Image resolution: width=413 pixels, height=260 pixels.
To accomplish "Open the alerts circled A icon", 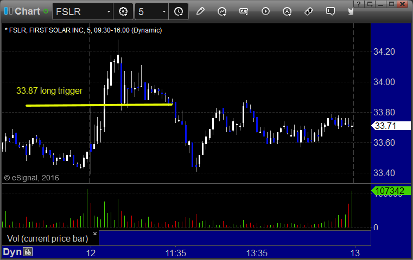I will [287, 11].
